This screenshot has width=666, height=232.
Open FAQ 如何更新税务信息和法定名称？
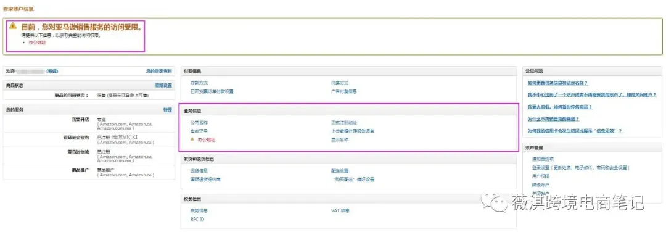click(x=557, y=83)
